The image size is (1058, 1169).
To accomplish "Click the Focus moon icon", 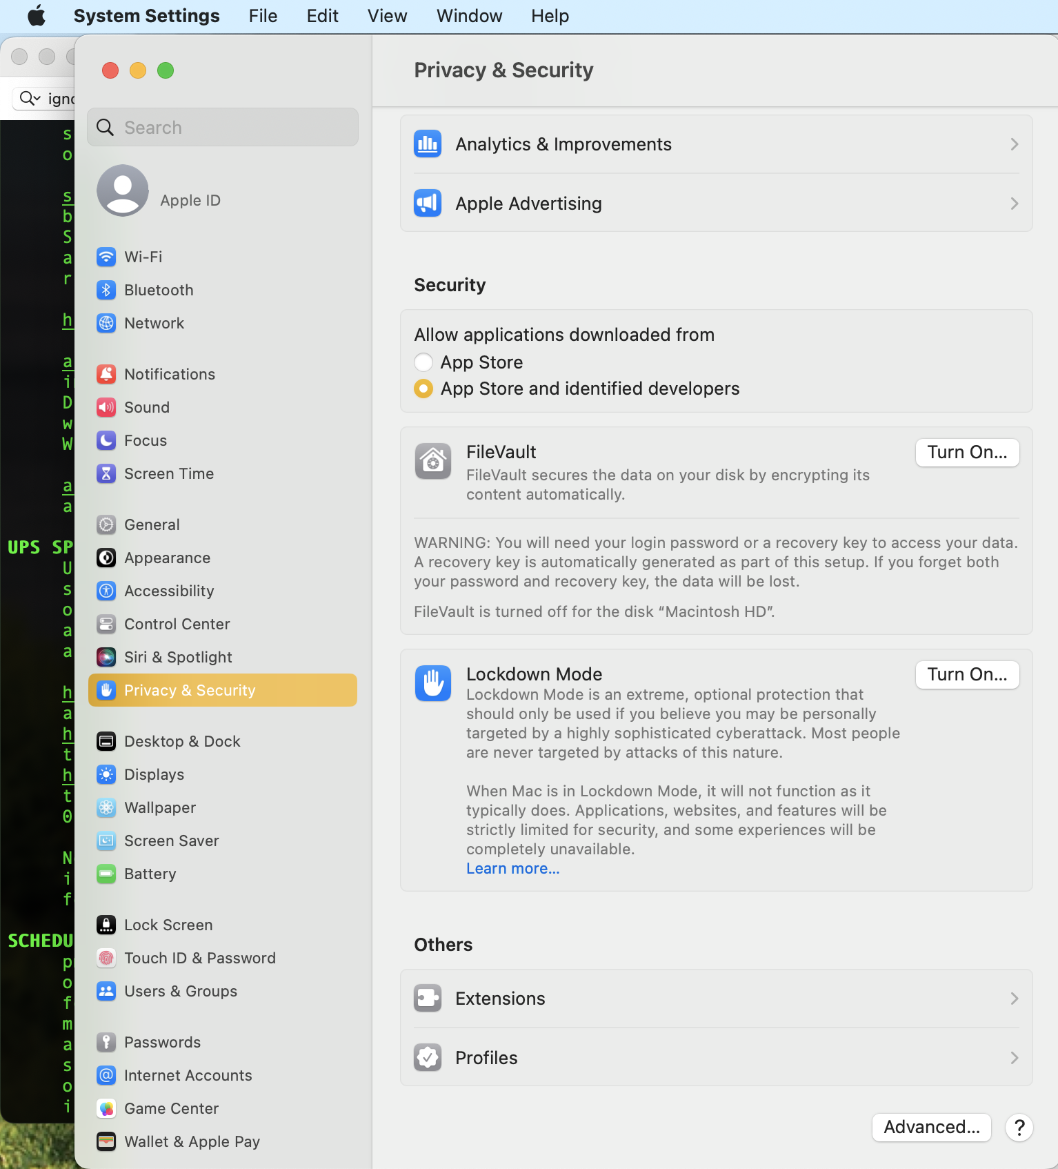I will click(x=106, y=440).
